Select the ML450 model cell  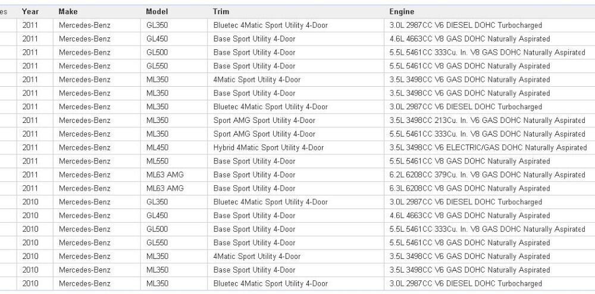pos(158,148)
